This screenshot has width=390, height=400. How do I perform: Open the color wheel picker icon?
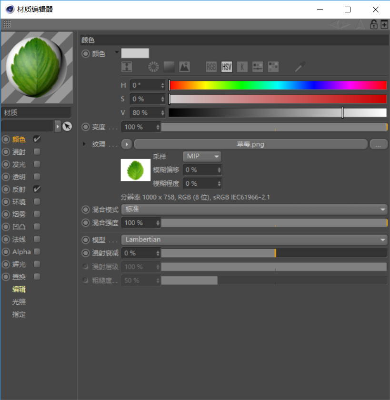153,67
